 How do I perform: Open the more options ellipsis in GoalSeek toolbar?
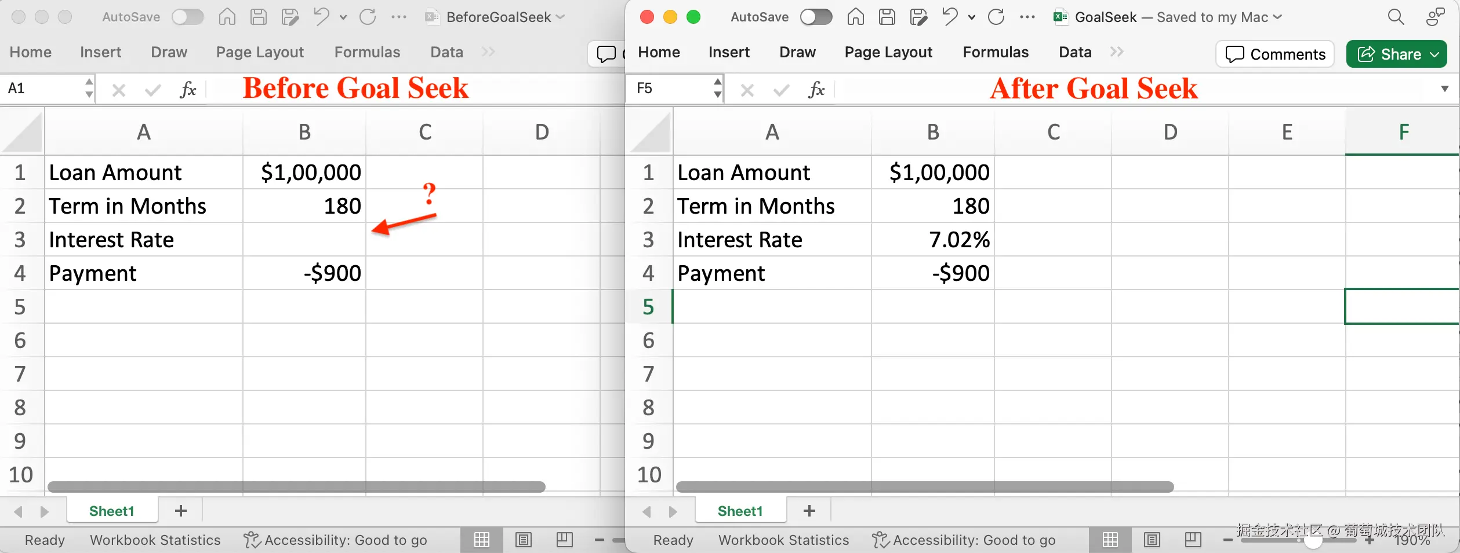(1027, 17)
